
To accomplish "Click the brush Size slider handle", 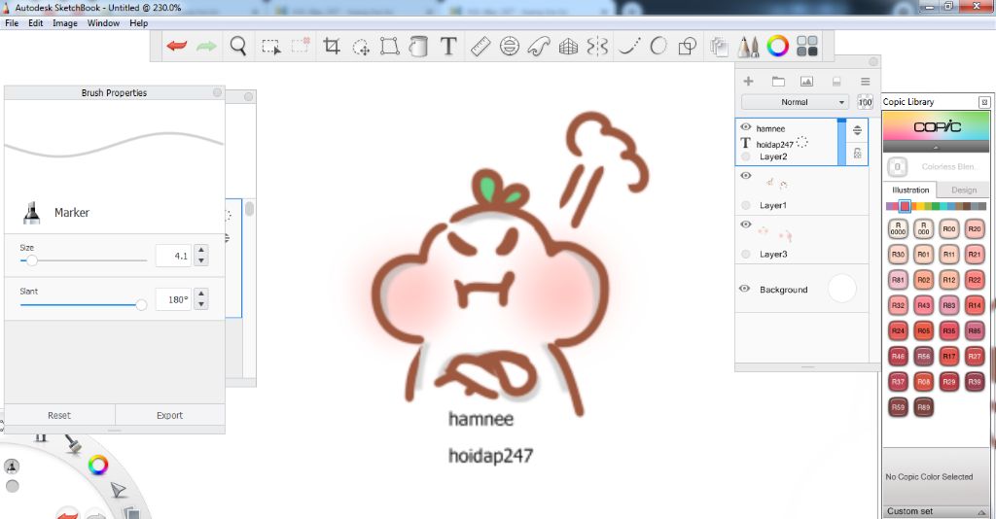I will pyautogui.click(x=31, y=260).
